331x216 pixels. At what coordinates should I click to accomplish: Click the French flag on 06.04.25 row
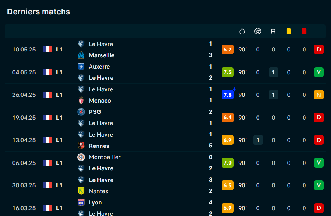pyautogui.click(x=48, y=163)
